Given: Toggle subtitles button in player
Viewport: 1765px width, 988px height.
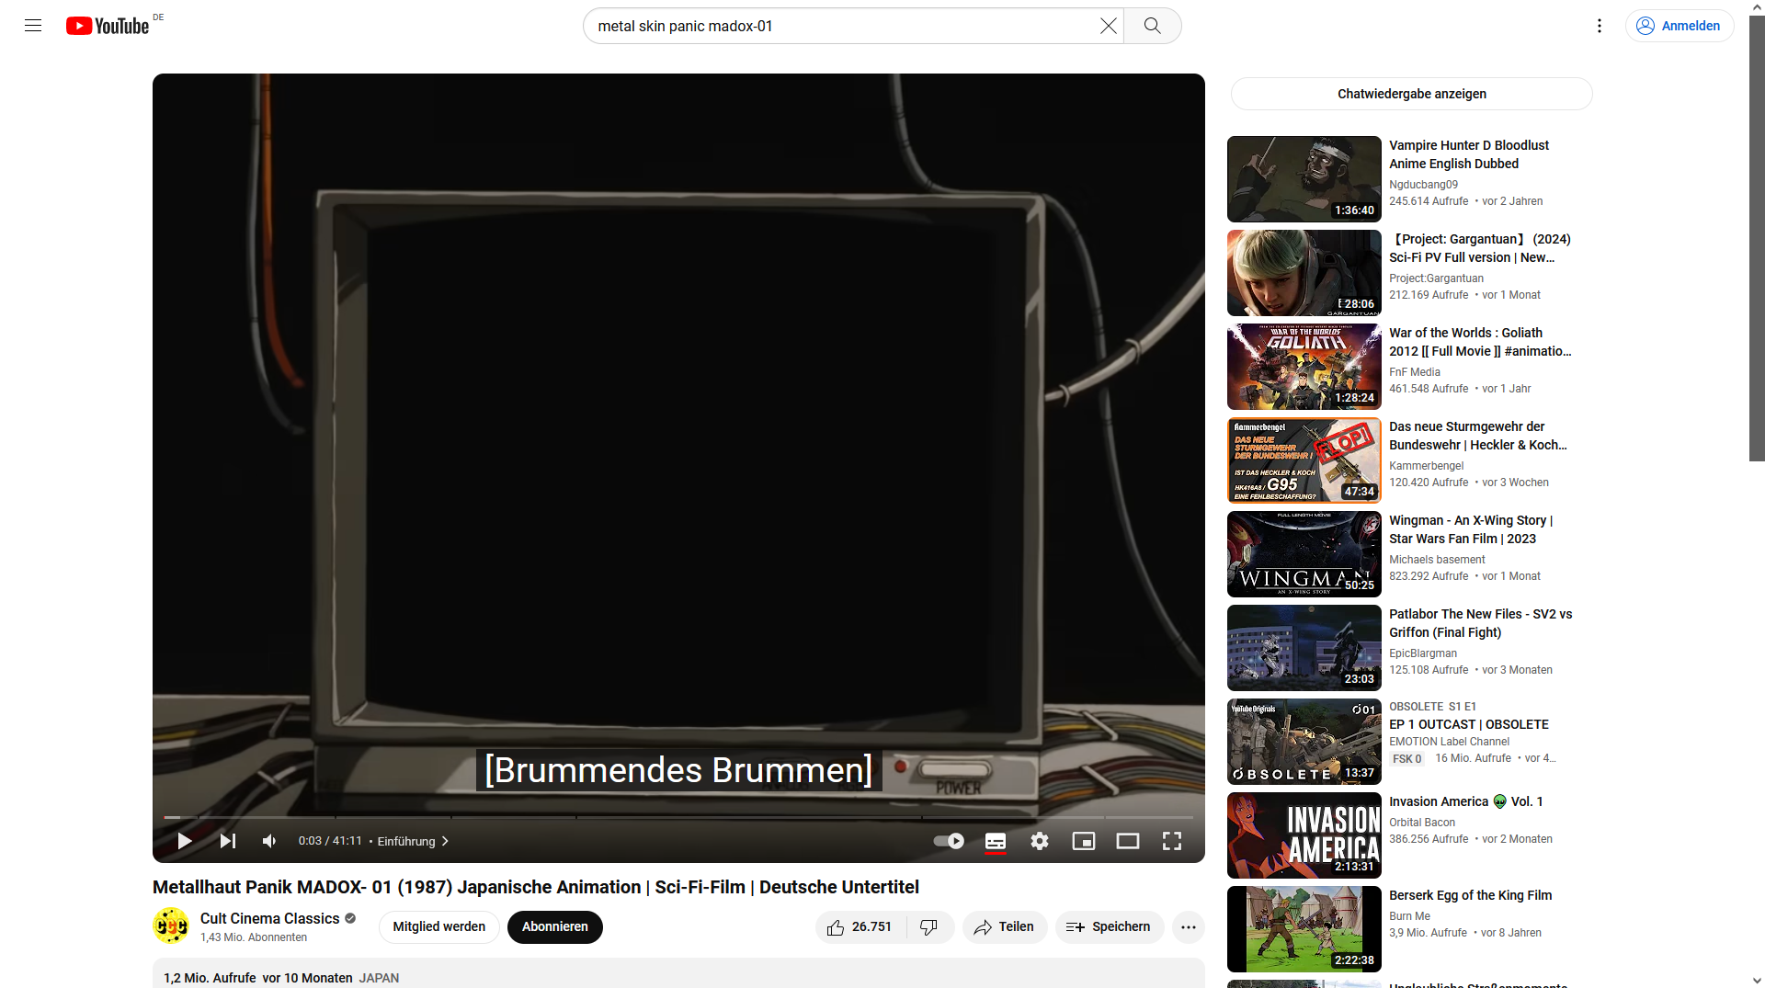Looking at the screenshot, I should (996, 841).
